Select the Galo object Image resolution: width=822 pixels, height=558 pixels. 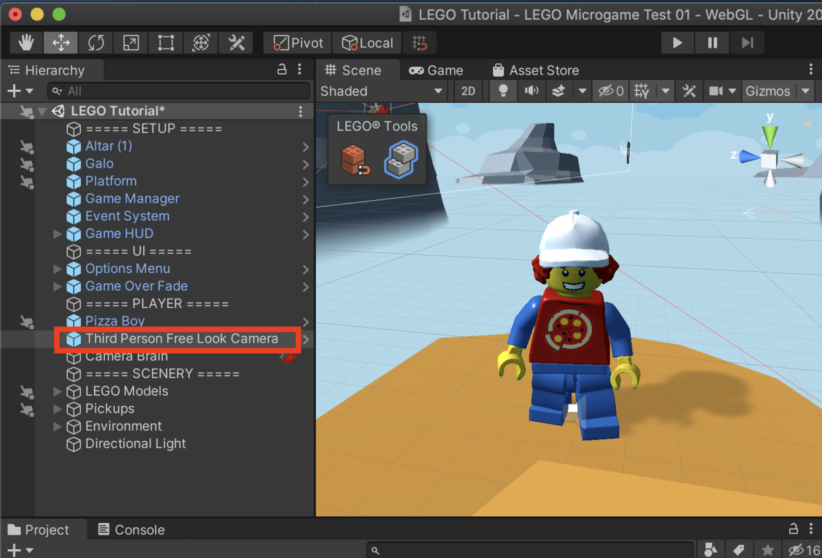click(x=99, y=163)
